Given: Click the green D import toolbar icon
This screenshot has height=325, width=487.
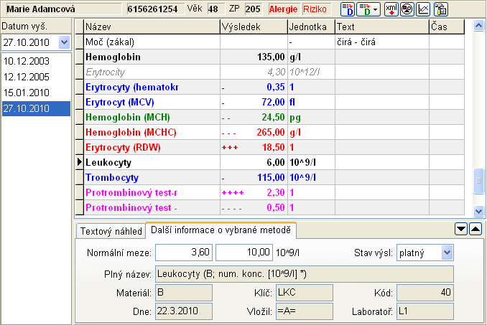Looking at the screenshot, I should click(365, 9).
